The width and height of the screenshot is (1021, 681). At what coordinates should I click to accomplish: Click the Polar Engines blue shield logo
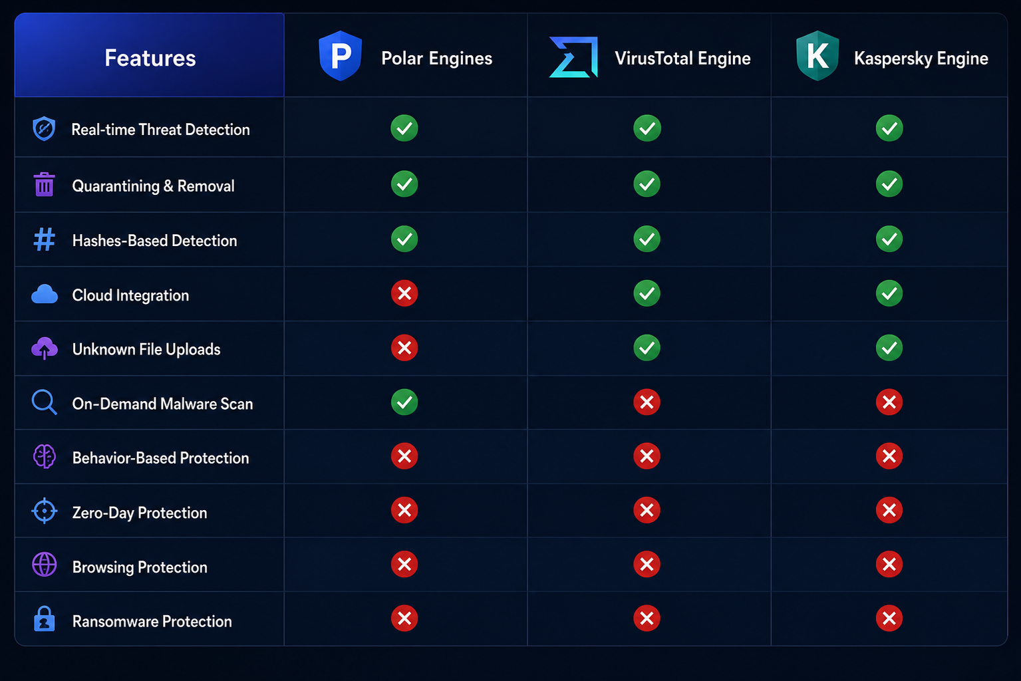coord(341,56)
